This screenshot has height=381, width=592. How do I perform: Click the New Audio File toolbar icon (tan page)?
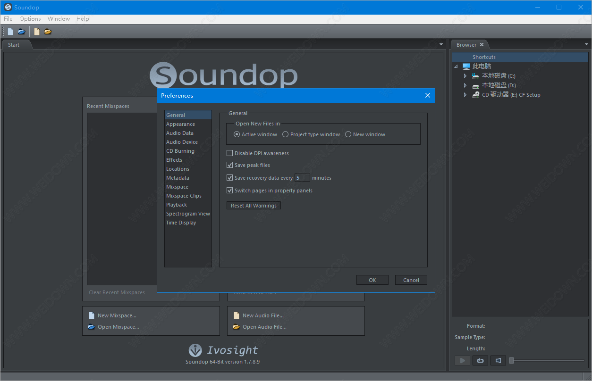pyautogui.click(x=37, y=32)
